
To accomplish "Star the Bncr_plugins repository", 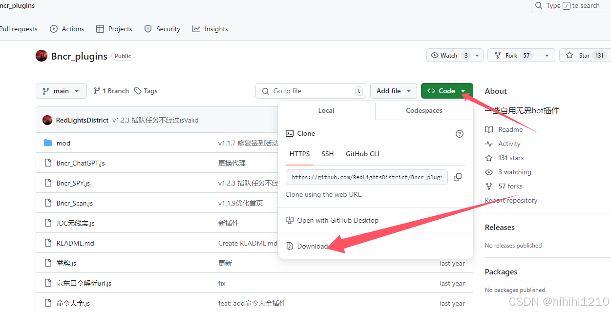I will (585, 55).
